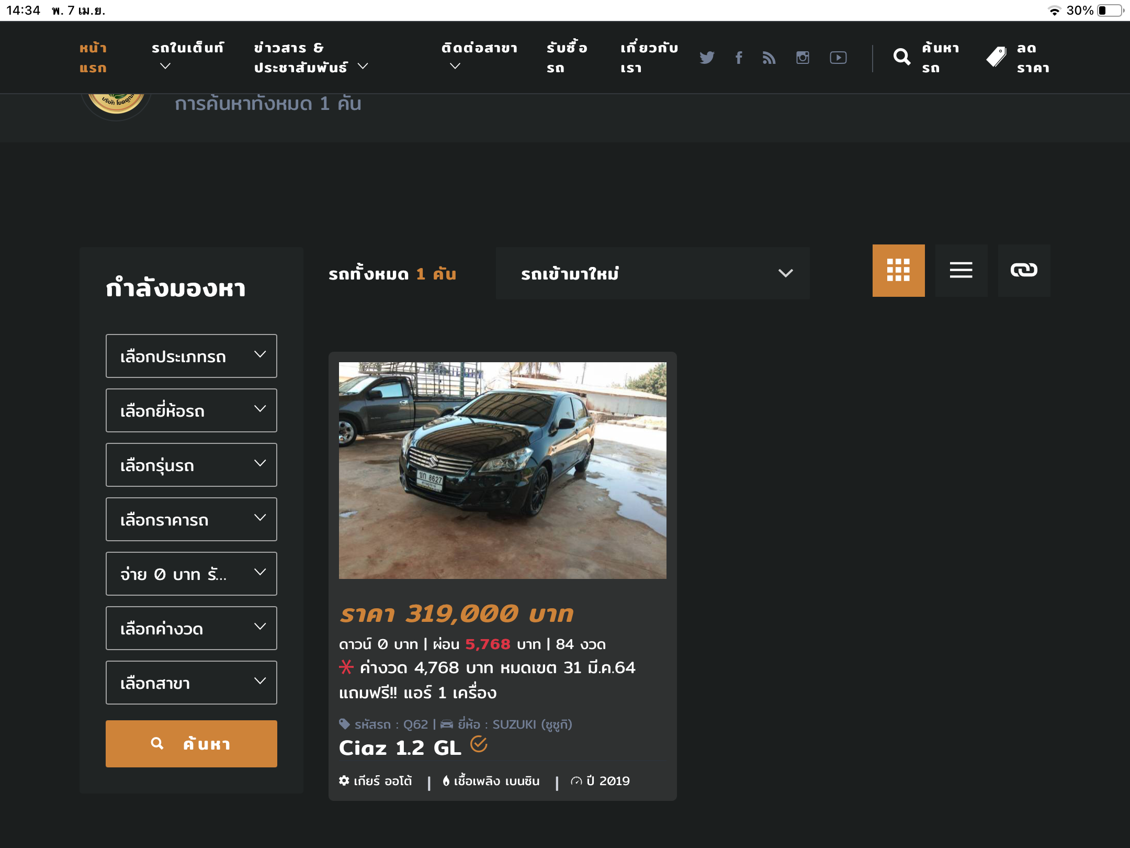The width and height of the screenshot is (1130, 848).
Task: Open the เลือกยี่ห้อรถ brand dropdown
Action: coord(191,410)
